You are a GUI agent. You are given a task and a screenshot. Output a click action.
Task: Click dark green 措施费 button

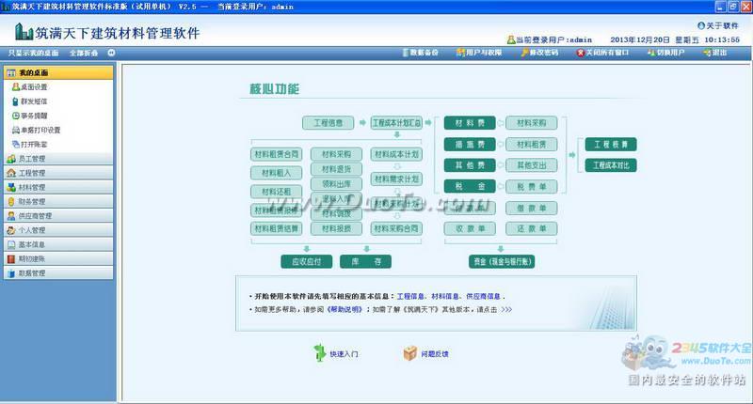470,145
